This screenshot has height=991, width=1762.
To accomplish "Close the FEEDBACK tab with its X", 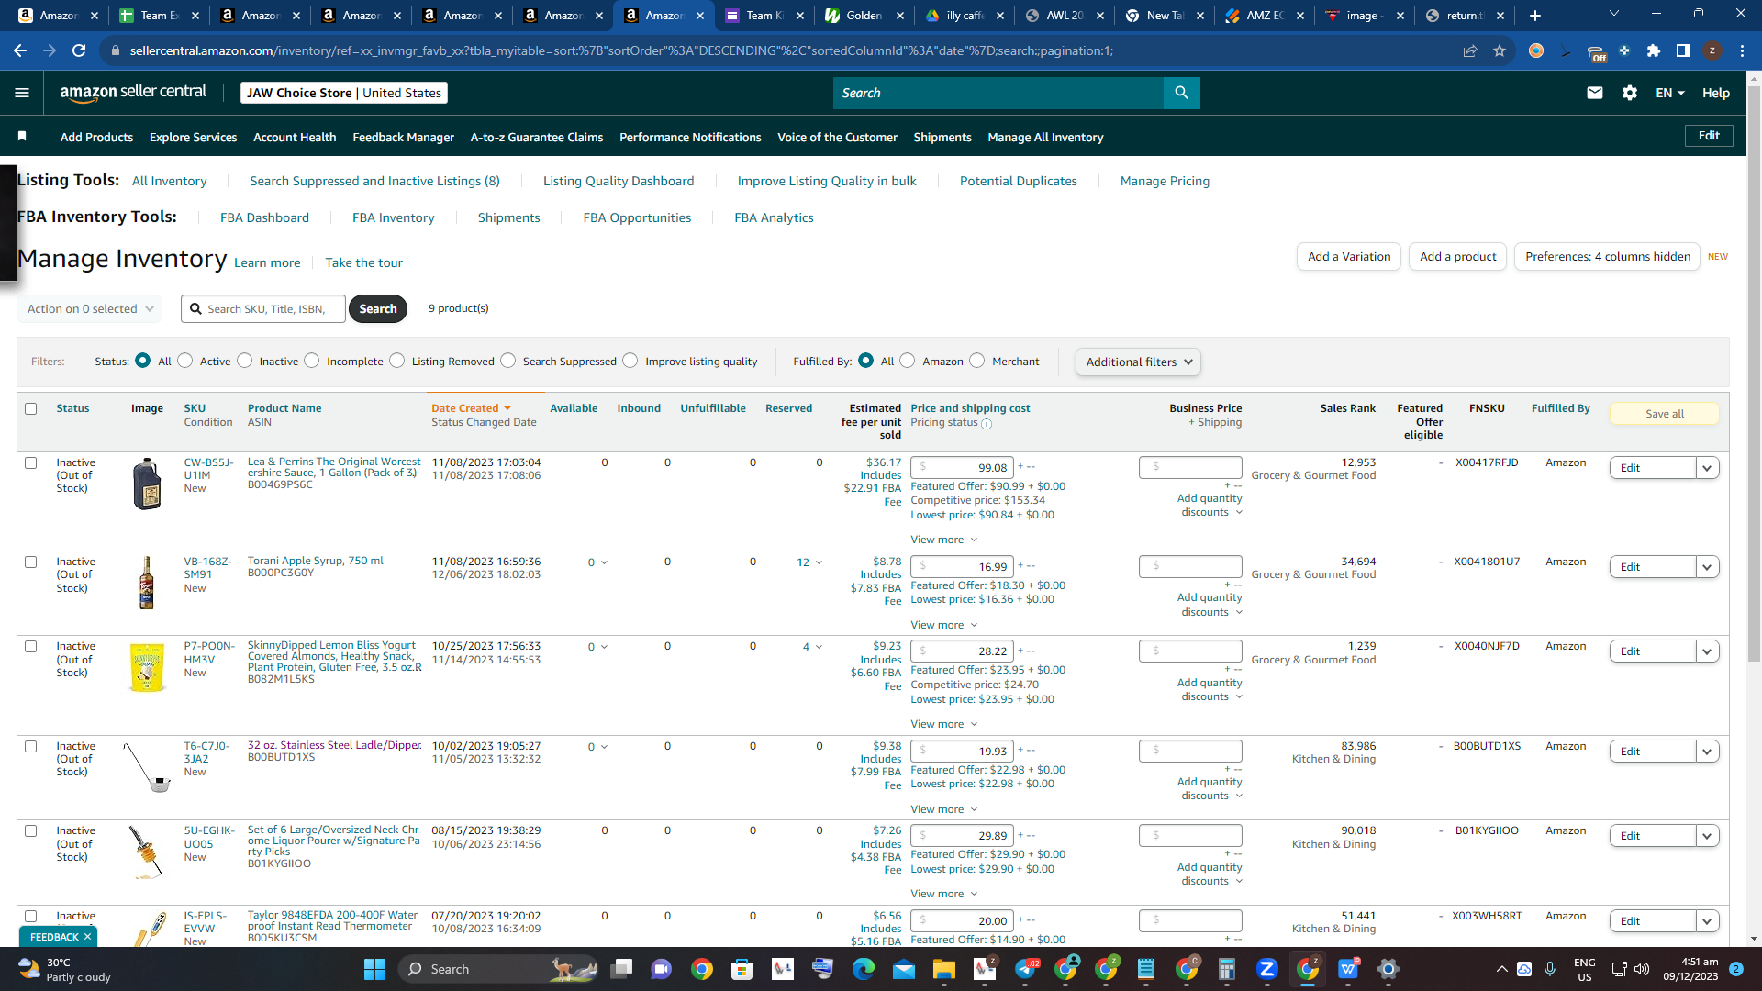I will [87, 937].
